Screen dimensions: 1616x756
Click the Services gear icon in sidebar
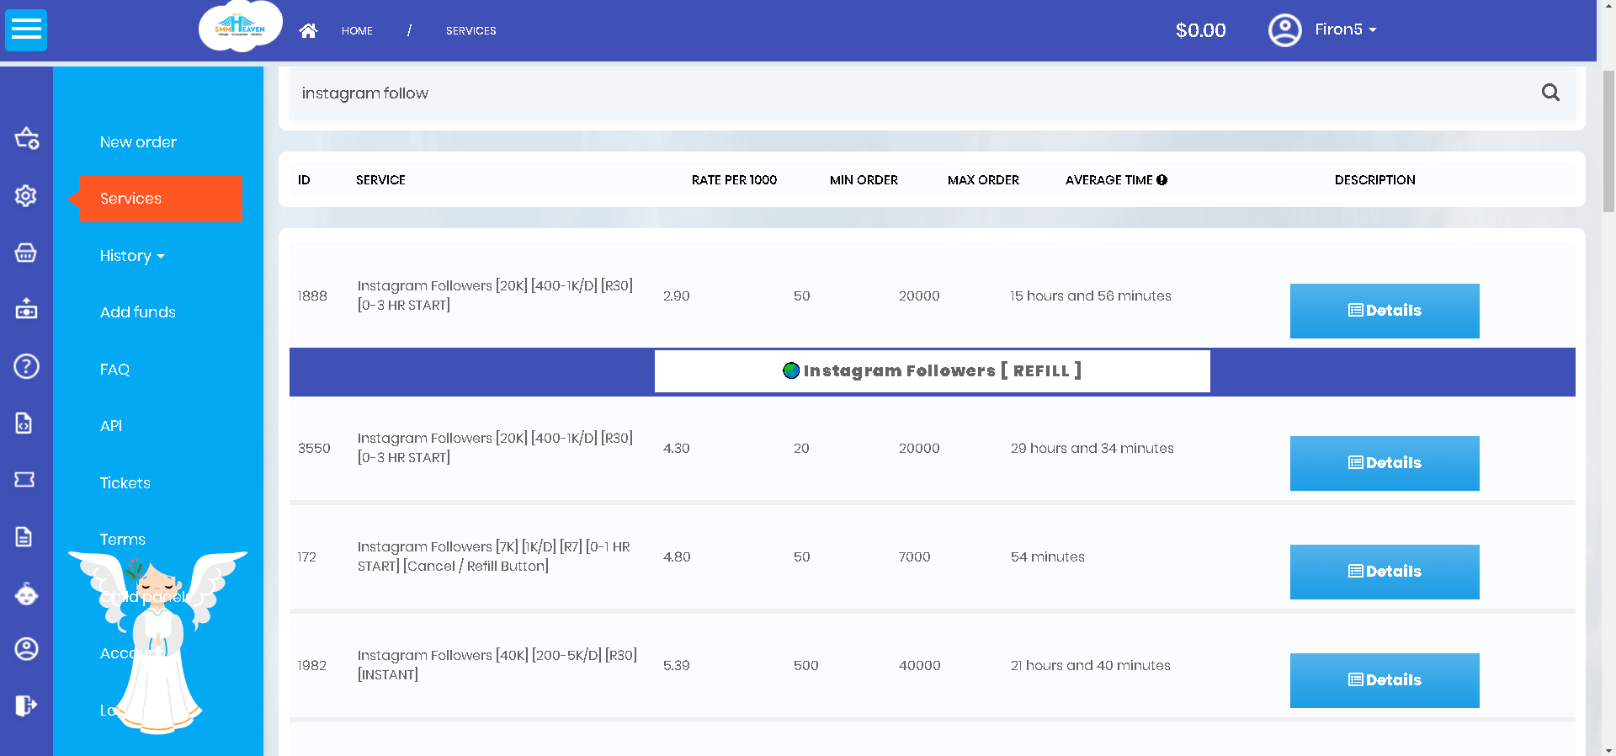coord(26,196)
